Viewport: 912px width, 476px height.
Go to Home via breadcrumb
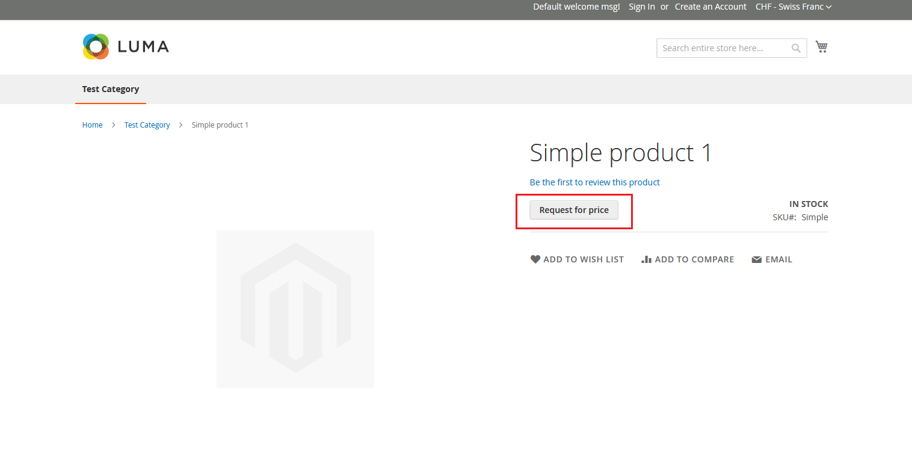(92, 125)
